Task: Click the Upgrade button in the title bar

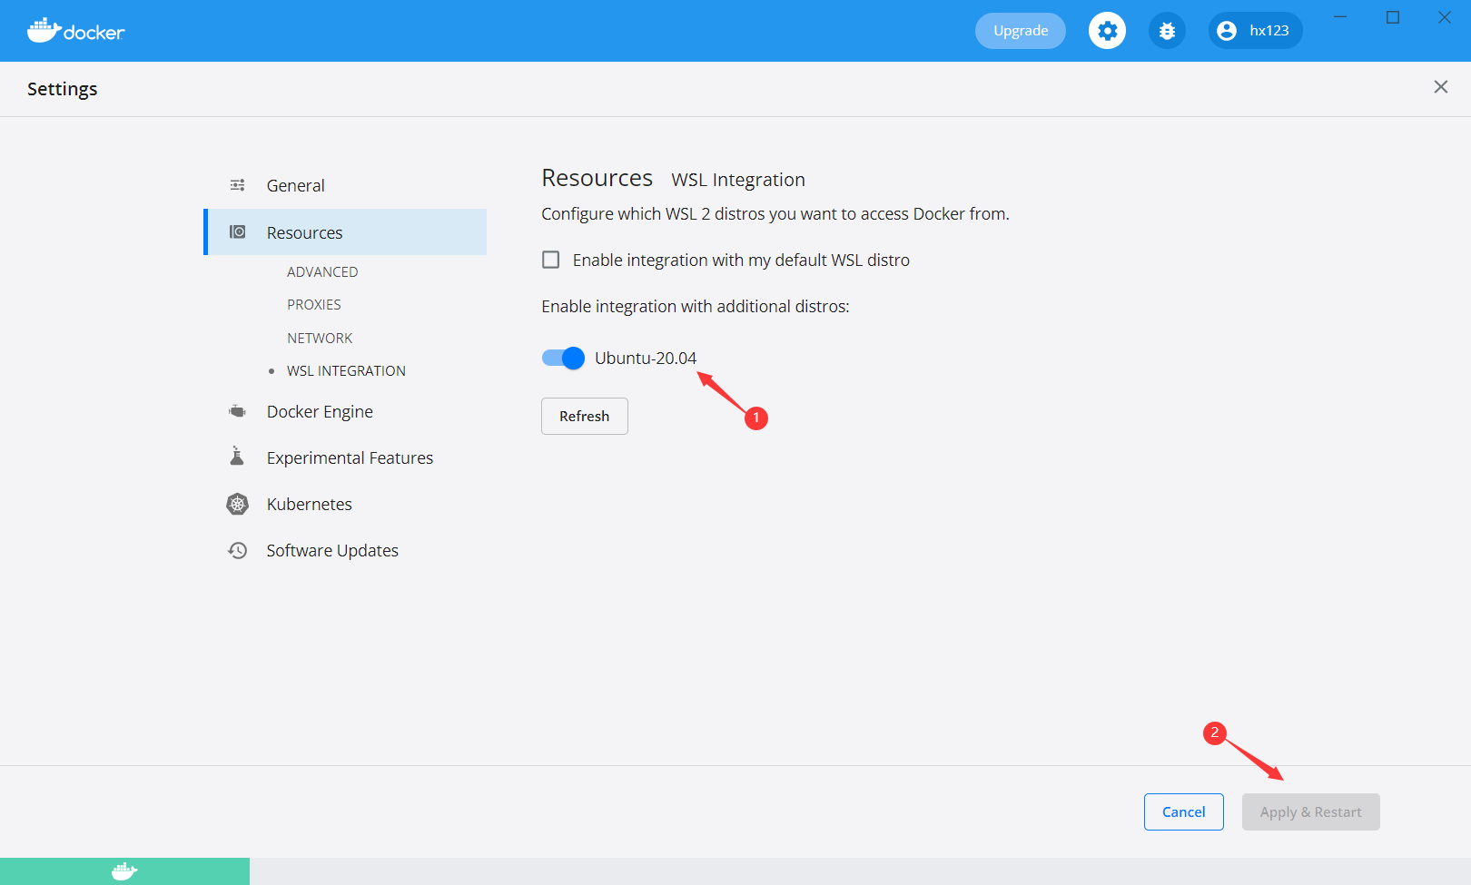Action: (1020, 30)
